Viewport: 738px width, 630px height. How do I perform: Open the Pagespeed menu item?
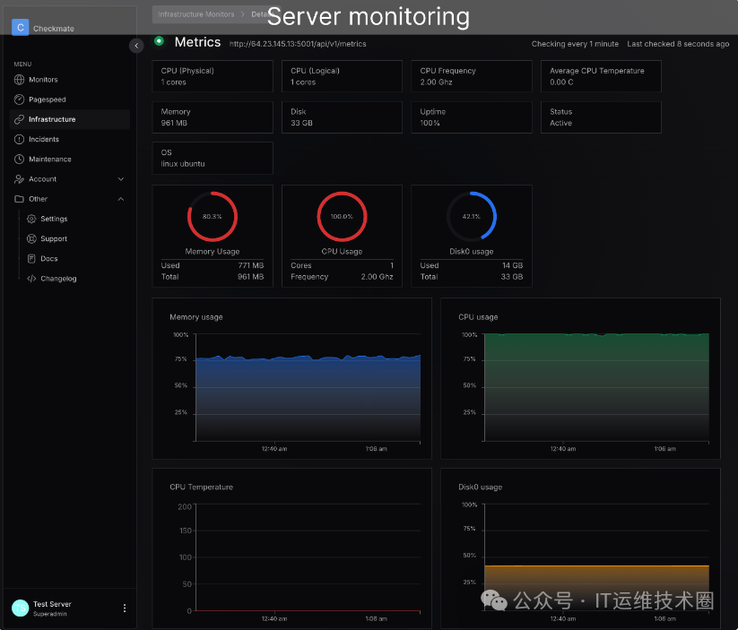[69, 99]
